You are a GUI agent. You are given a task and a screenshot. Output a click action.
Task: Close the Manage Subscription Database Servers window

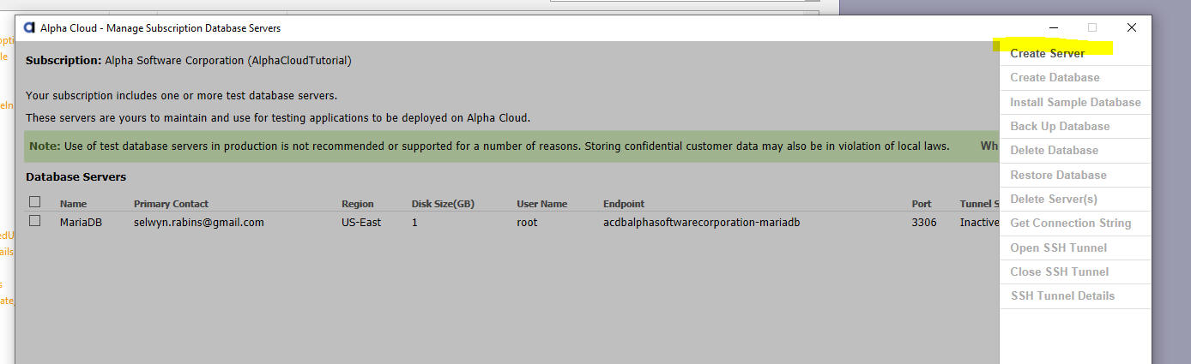click(1132, 28)
